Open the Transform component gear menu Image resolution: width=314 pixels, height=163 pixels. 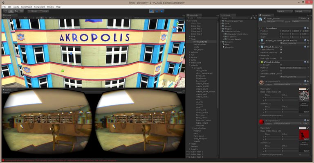(x=308, y=28)
